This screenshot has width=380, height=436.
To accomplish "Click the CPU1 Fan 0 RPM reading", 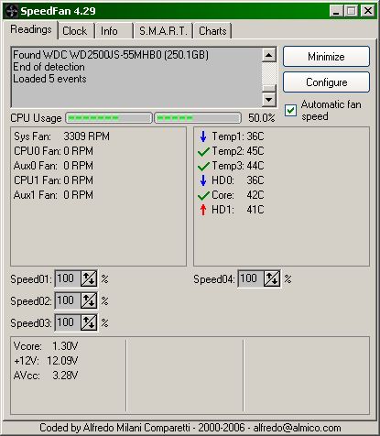I will (53, 180).
